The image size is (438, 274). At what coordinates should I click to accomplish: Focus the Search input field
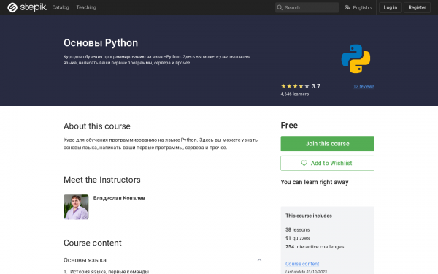pos(307,7)
